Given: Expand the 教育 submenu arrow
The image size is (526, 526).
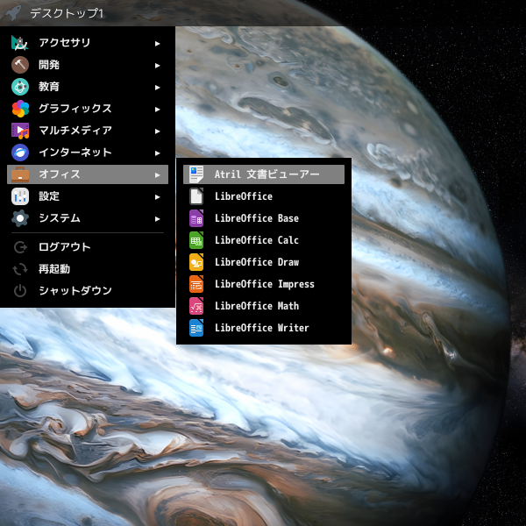Looking at the screenshot, I should click(157, 88).
